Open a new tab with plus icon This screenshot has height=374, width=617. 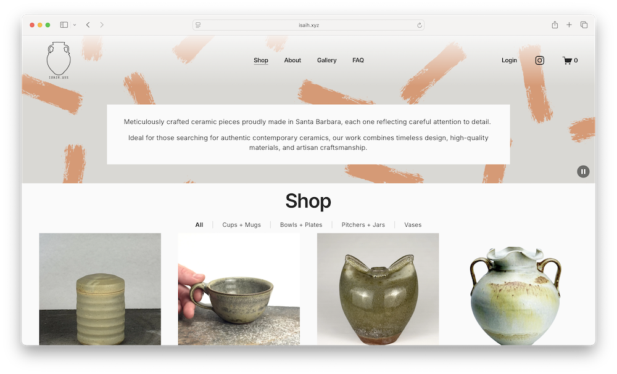point(569,25)
